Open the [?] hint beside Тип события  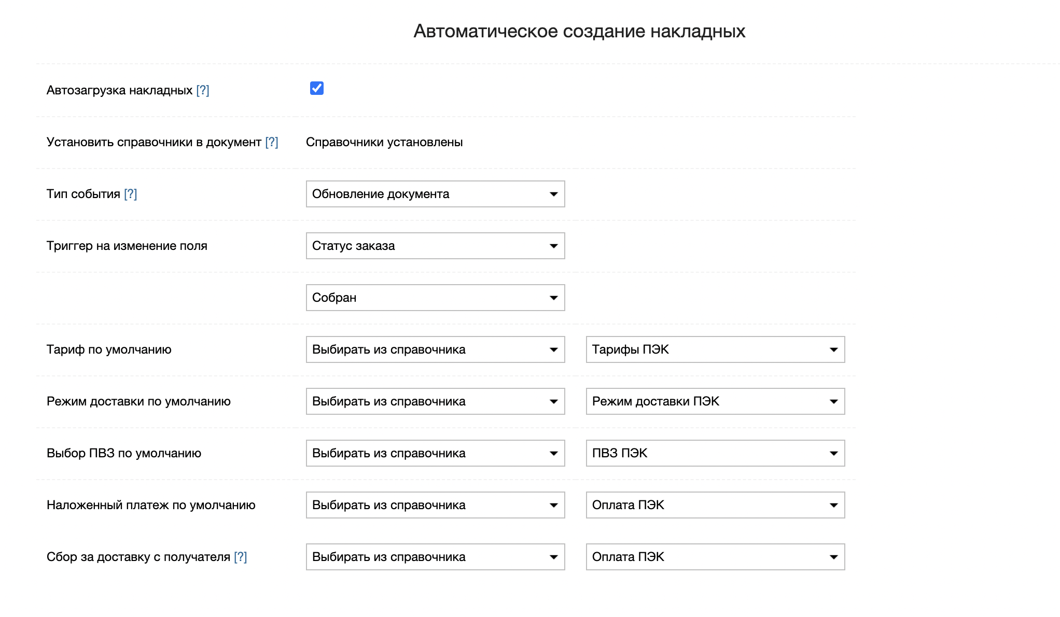click(131, 194)
